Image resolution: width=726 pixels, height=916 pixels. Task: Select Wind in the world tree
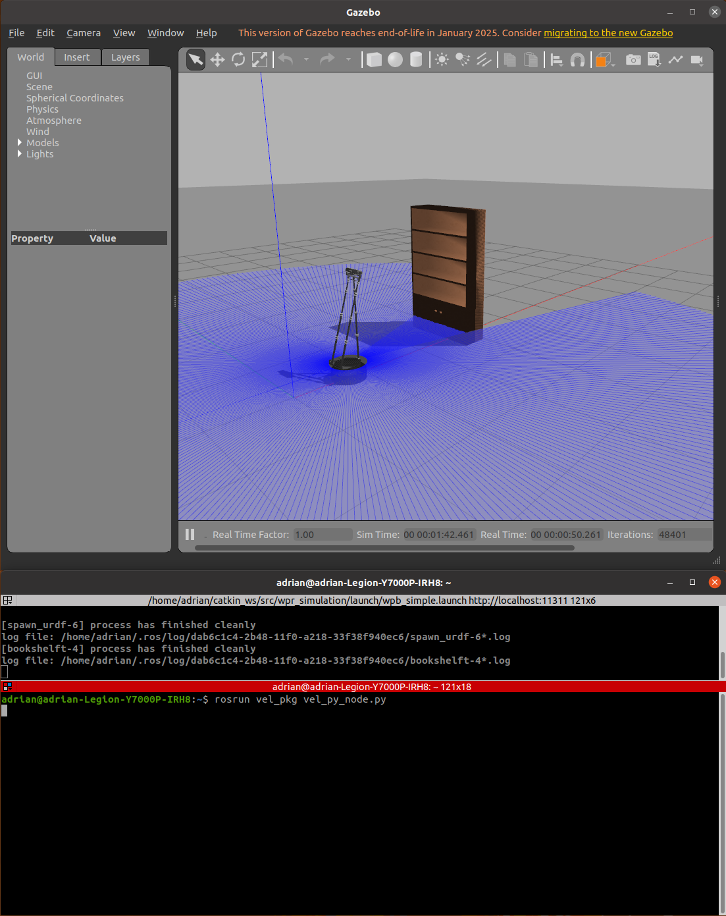point(38,132)
